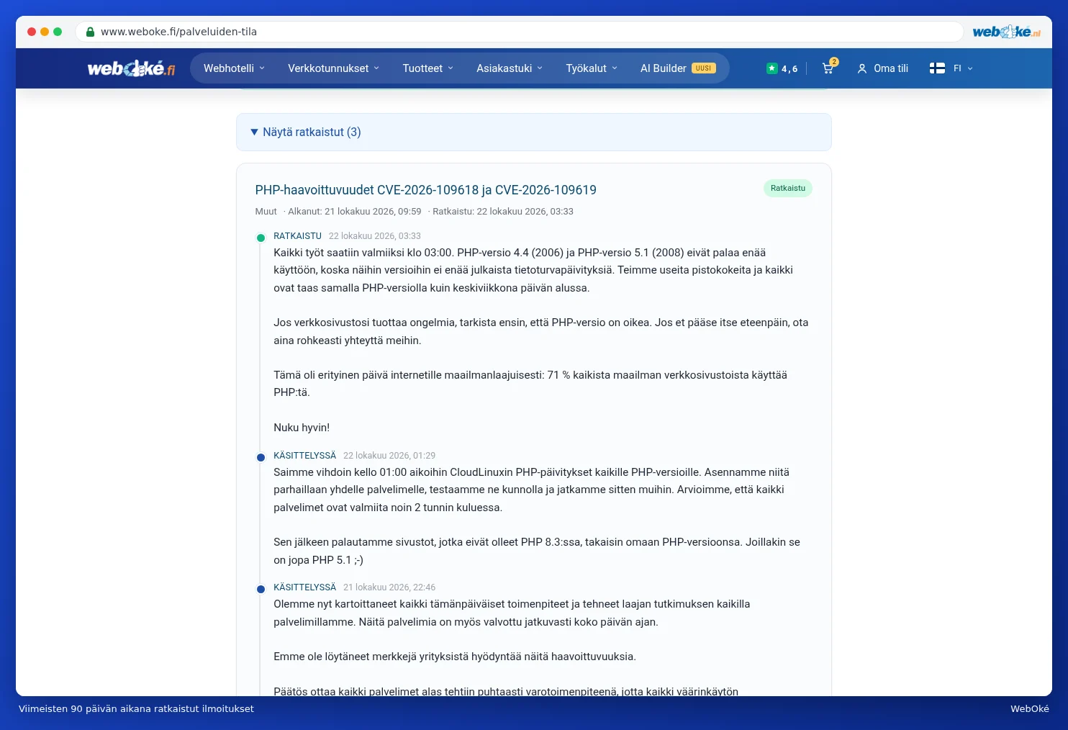Open the Asiakastuki dropdown

[510, 68]
